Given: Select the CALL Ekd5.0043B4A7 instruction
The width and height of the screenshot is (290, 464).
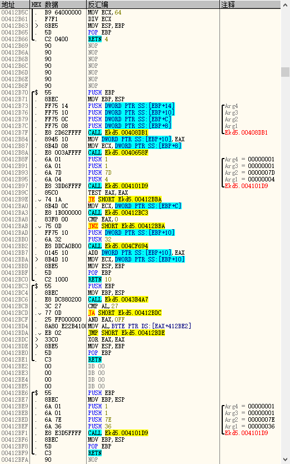Looking at the screenshot, I should (118, 299).
